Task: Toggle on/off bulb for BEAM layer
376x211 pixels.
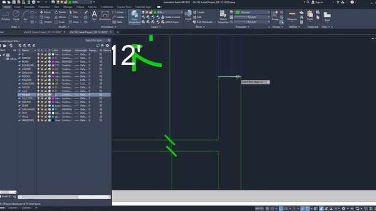Action: [x=38, y=62]
